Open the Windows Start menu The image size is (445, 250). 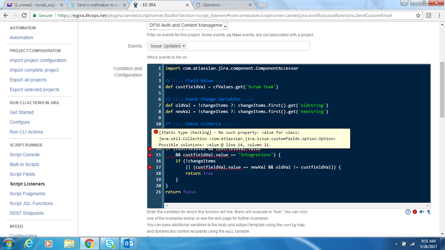pyautogui.click(x=9, y=243)
